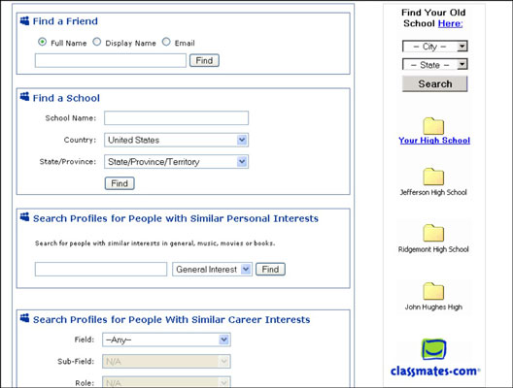Open the City dropdown in sidebar

pyautogui.click(x=435, y=46)
